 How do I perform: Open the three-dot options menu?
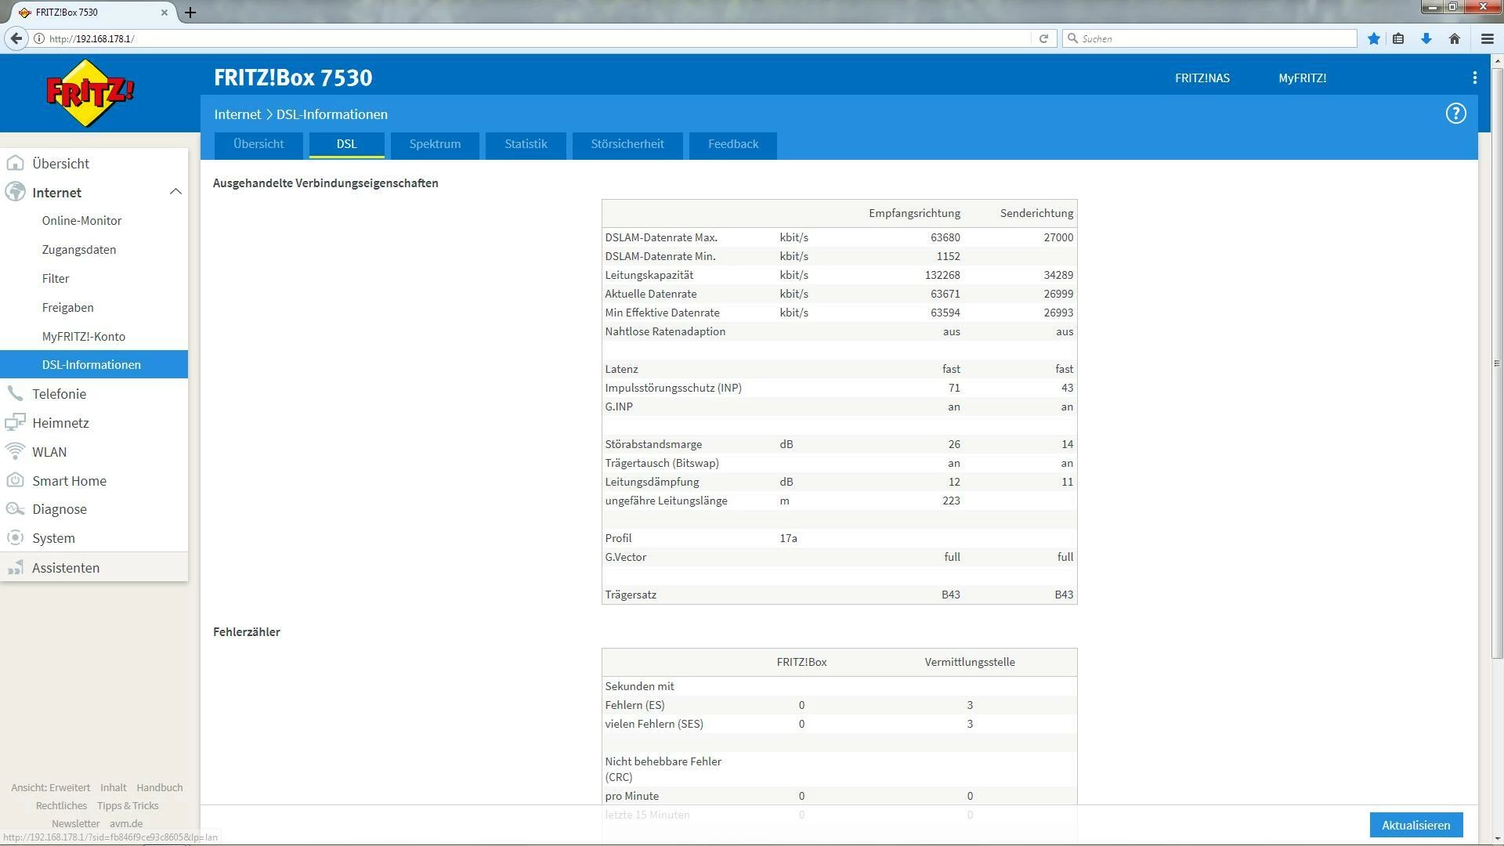[1474, 78]
